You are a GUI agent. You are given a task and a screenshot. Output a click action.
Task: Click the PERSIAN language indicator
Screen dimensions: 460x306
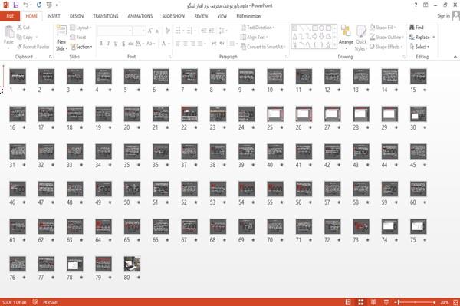click(x=51, y=302)
